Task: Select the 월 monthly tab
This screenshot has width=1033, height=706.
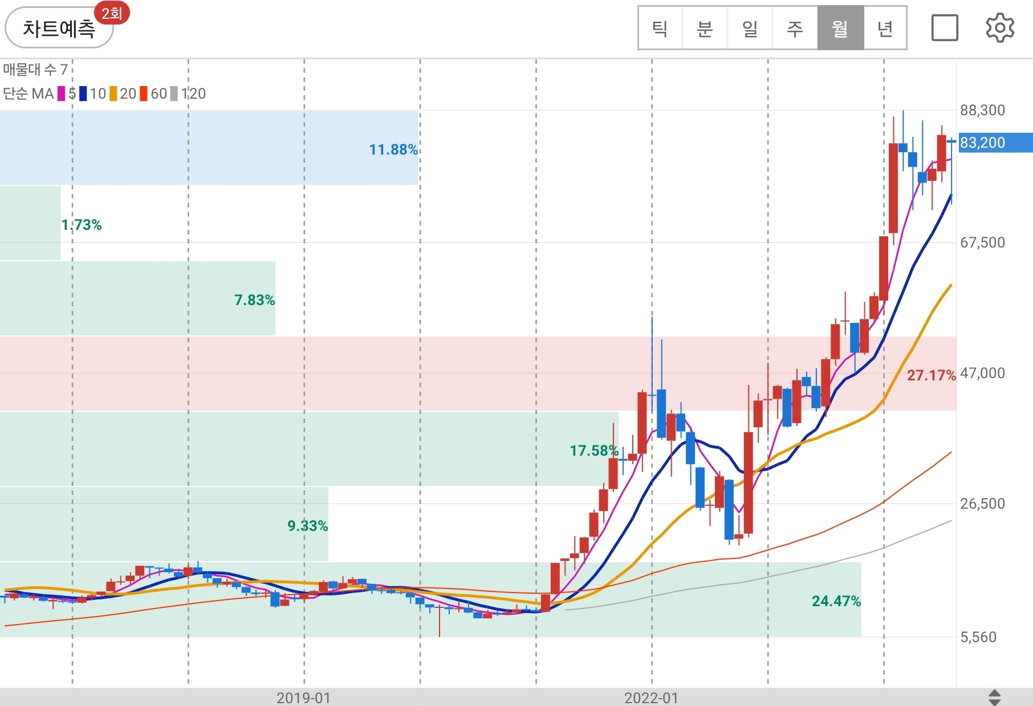Action: (x=840, y=28)
